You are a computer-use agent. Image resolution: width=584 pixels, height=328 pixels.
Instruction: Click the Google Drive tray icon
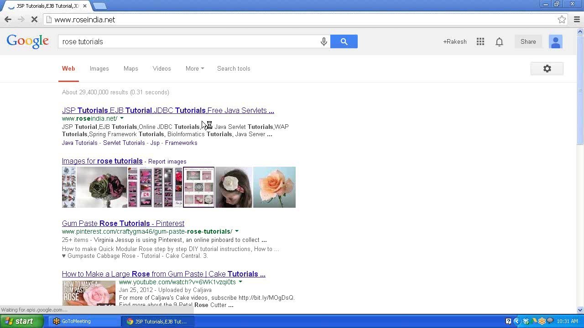[534, 321]
